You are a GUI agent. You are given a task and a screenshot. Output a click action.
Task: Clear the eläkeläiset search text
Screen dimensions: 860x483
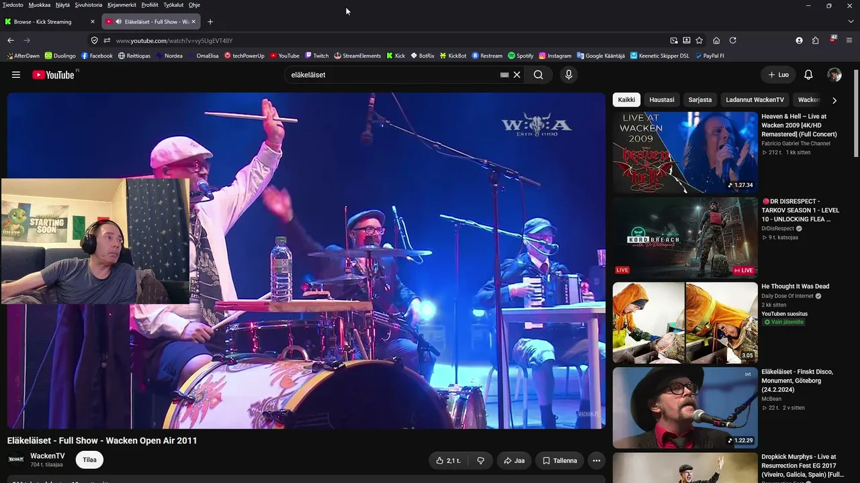click(517, 74)
